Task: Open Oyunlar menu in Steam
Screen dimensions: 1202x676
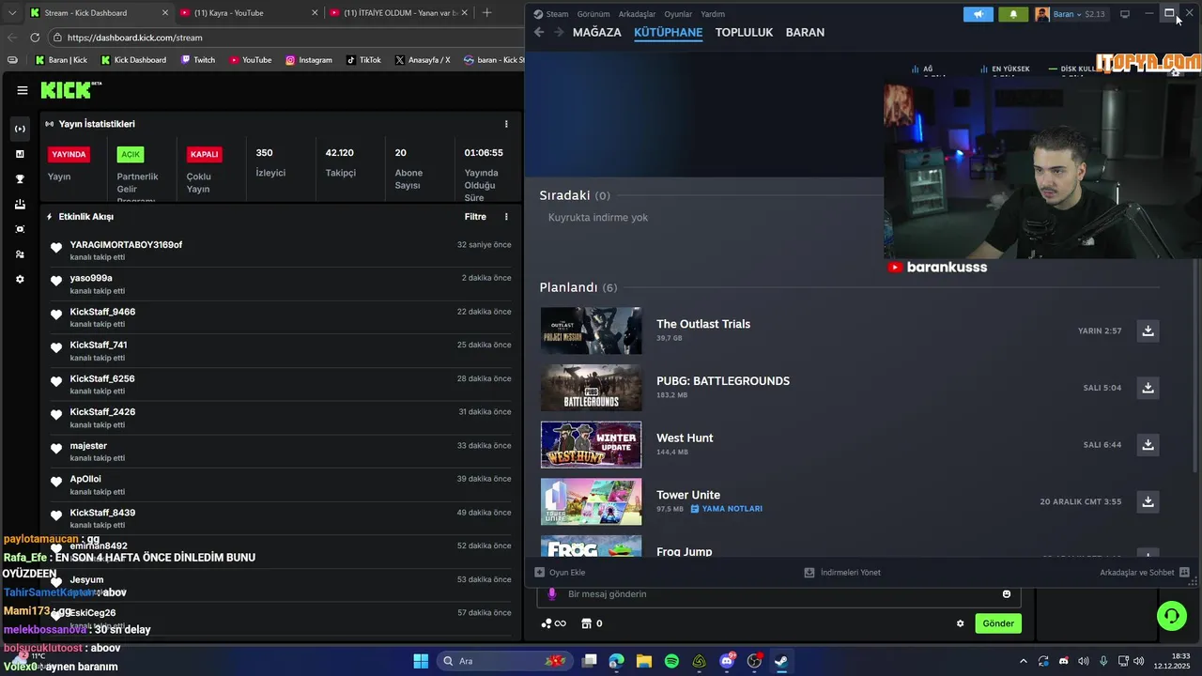Action: point(678,14)
